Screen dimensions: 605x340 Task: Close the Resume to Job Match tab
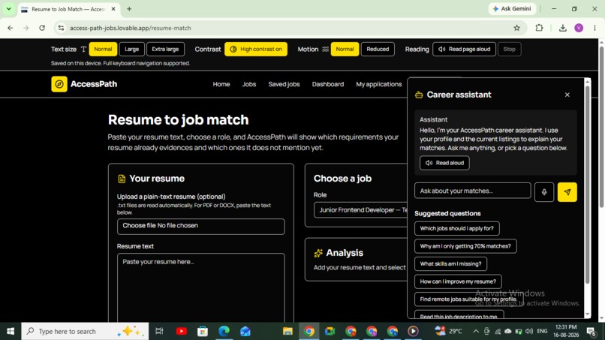tap(113, 9)
